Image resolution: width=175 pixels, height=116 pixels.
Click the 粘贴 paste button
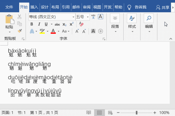pyautogui.click(x=9, y=23)
